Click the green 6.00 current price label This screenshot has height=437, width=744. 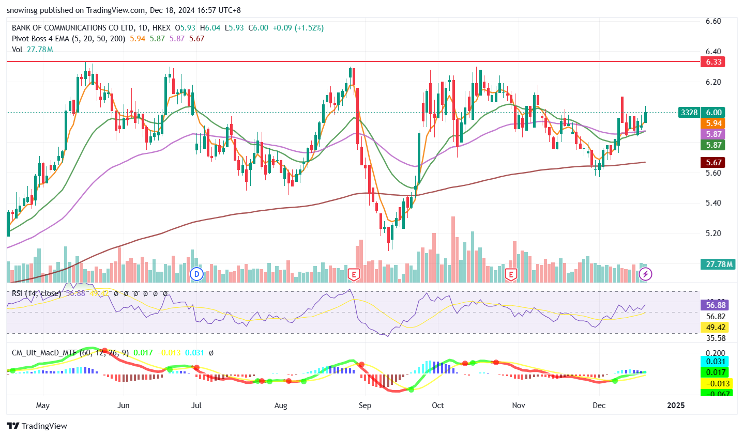[713, 113]
